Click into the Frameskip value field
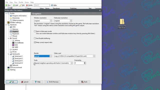 click(x=79, y=63)
